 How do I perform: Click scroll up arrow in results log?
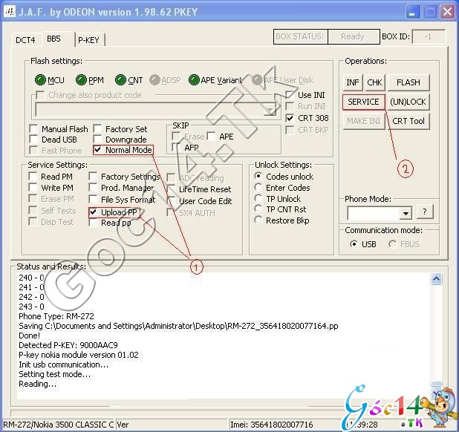[x=438, y=278]
